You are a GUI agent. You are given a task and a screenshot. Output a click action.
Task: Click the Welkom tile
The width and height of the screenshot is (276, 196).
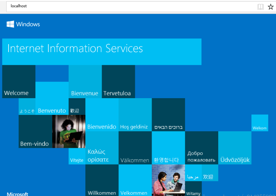click(260, 123)
